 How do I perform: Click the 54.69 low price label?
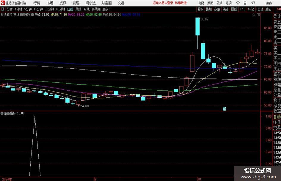(x=85, y=106)
